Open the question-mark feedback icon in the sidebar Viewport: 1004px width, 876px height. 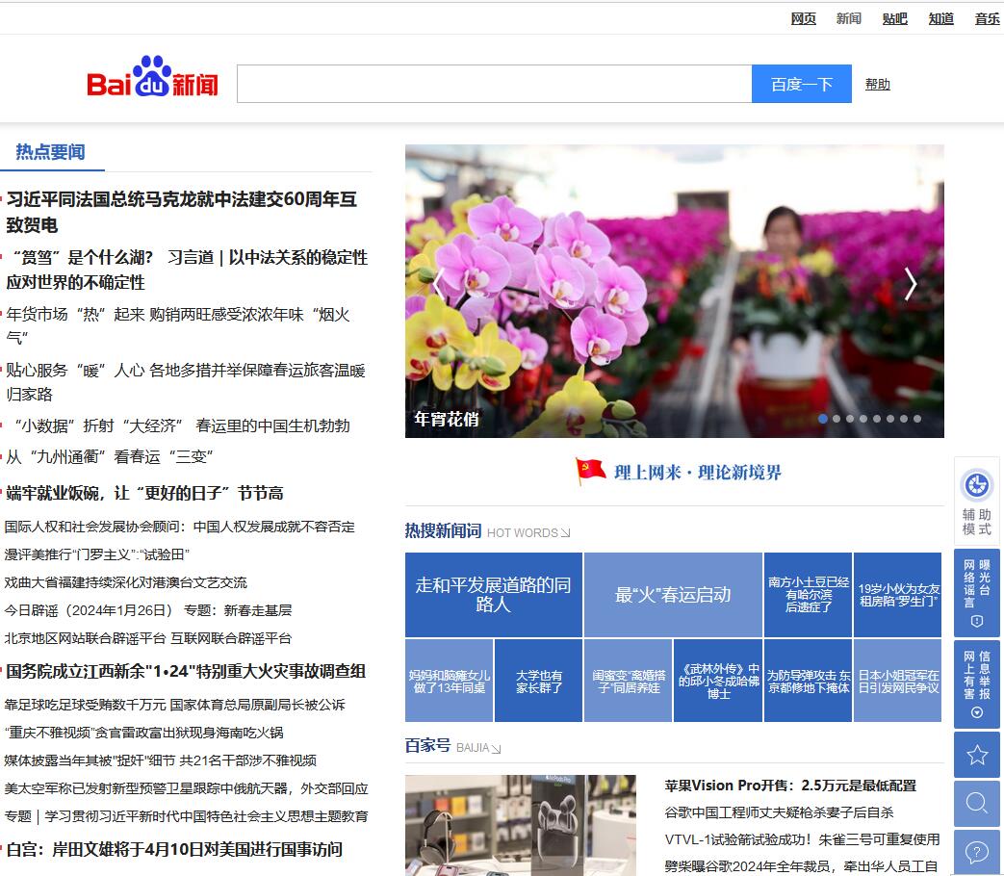[x=976, y=851]
